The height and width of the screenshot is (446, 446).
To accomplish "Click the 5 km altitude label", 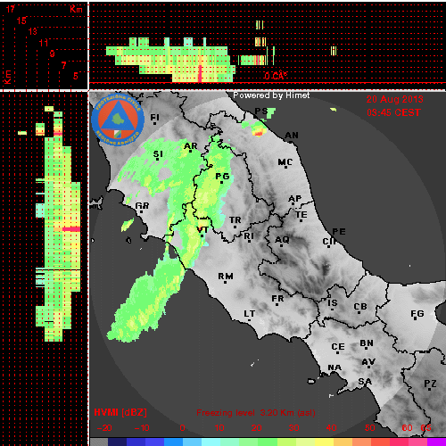I will [x=76, y=76].
